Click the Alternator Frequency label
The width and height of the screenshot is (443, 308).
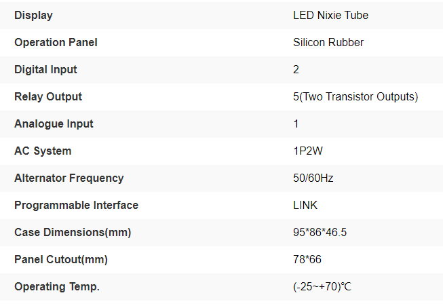click(69, 178)
